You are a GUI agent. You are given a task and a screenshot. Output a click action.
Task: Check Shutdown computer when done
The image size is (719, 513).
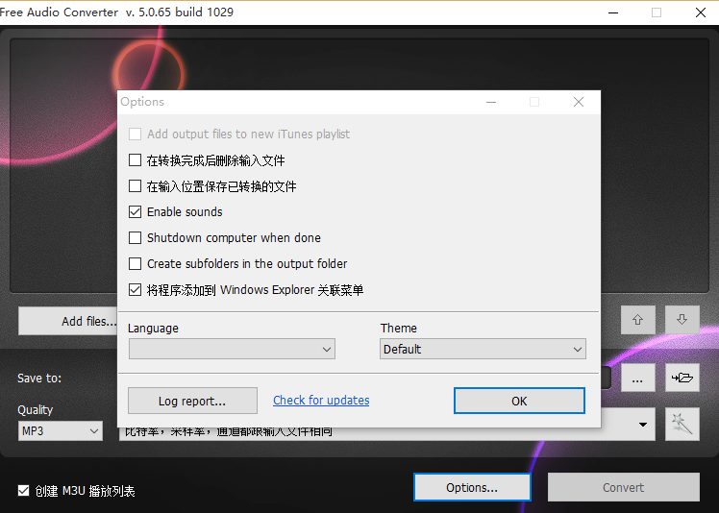coord(136,238)
